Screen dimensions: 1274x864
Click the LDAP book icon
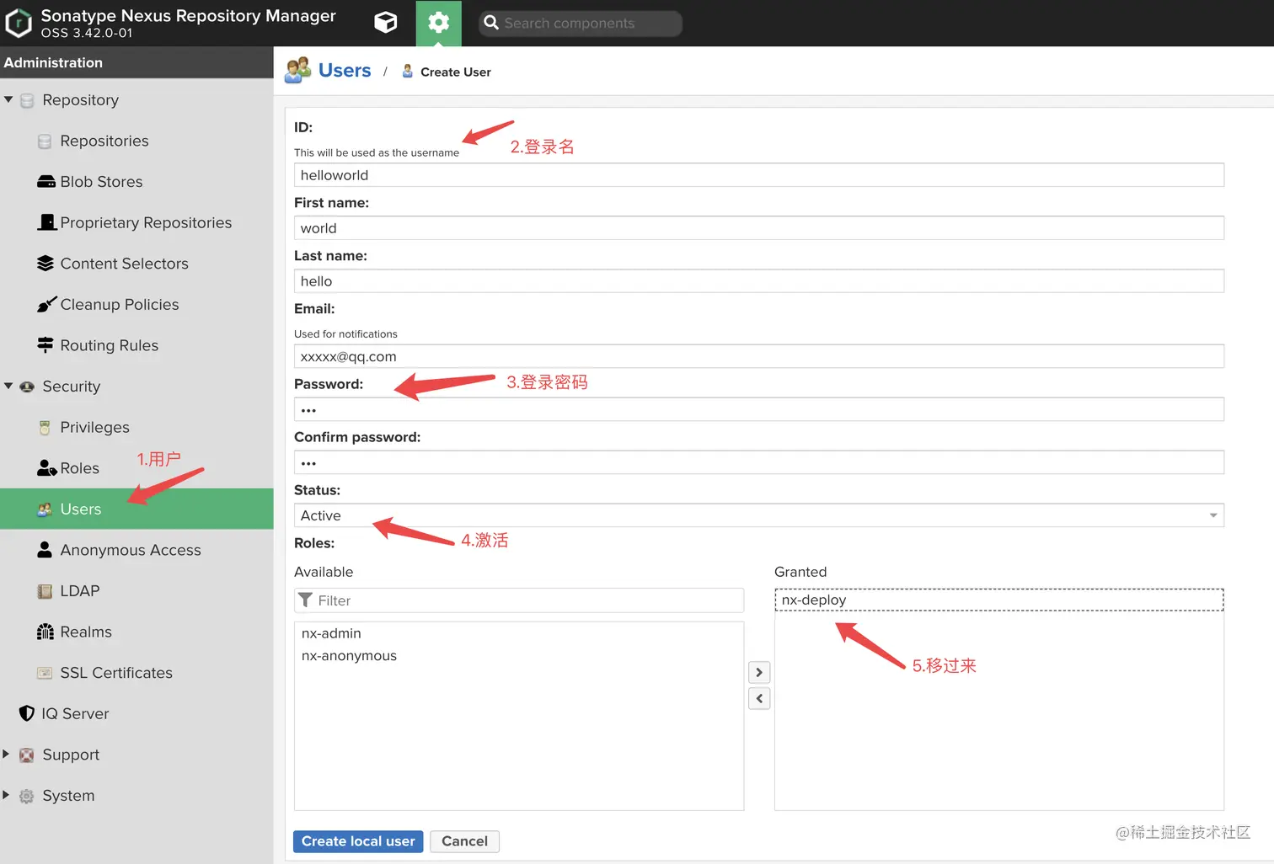pos(45,591)
